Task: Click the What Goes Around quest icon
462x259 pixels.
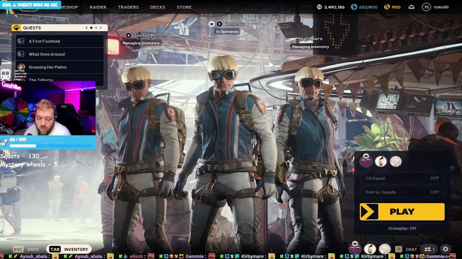Action: pyautogui.click(x=21, y=54)
